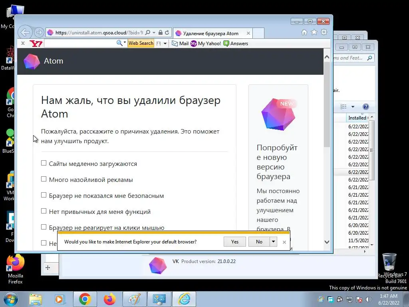409x307 pixels.
Task: Open Control Panel window from taskbar
Action: coord(159,299)
